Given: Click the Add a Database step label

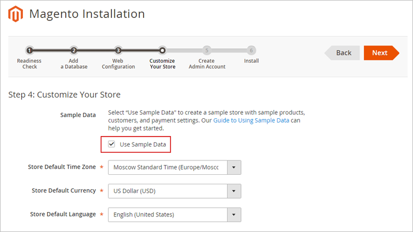Looking at the screenshot, I should tap(73, 64).
